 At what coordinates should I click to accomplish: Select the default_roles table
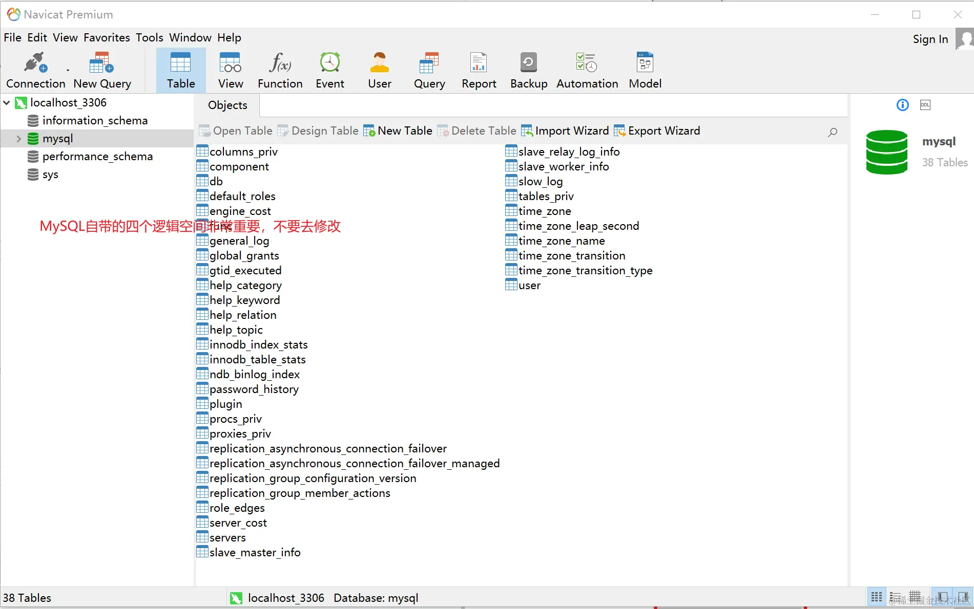click(x=236, y=196)
